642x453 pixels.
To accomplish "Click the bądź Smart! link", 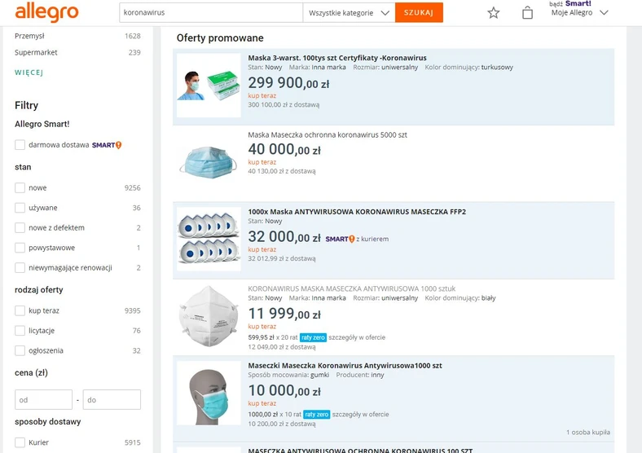I will click(x=570, y=4).
